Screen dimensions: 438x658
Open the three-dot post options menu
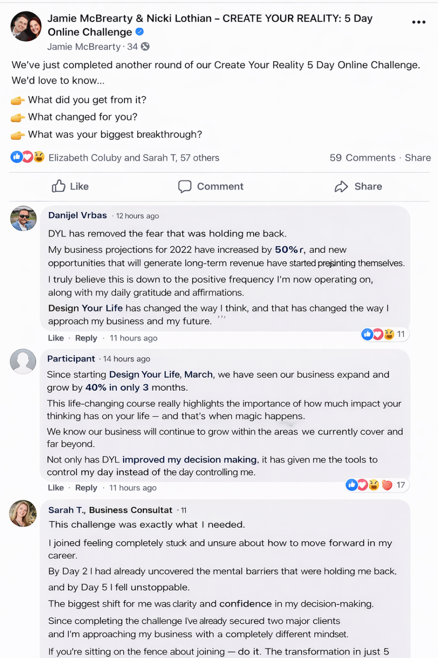(418, 22)
